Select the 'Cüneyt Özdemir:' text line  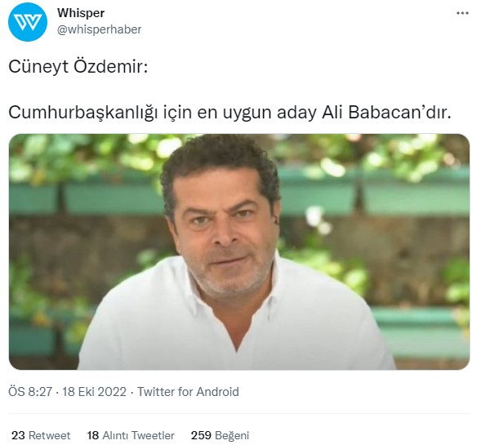pyautogui.click(x=78, y=66)
